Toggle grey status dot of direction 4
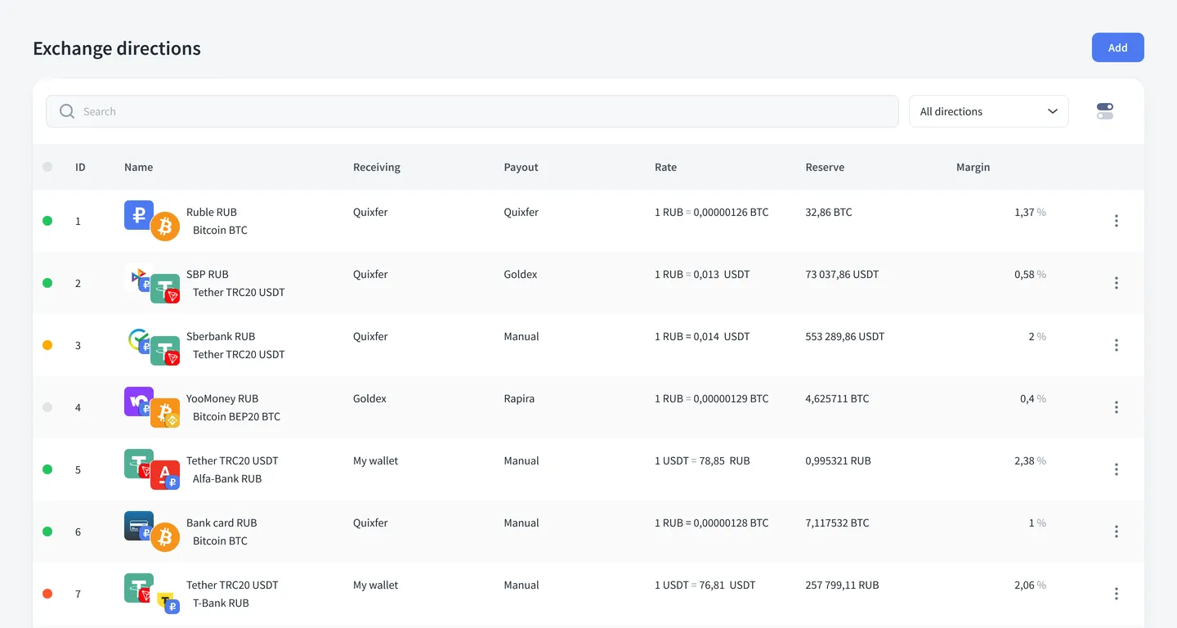 (x=47, y=407)
